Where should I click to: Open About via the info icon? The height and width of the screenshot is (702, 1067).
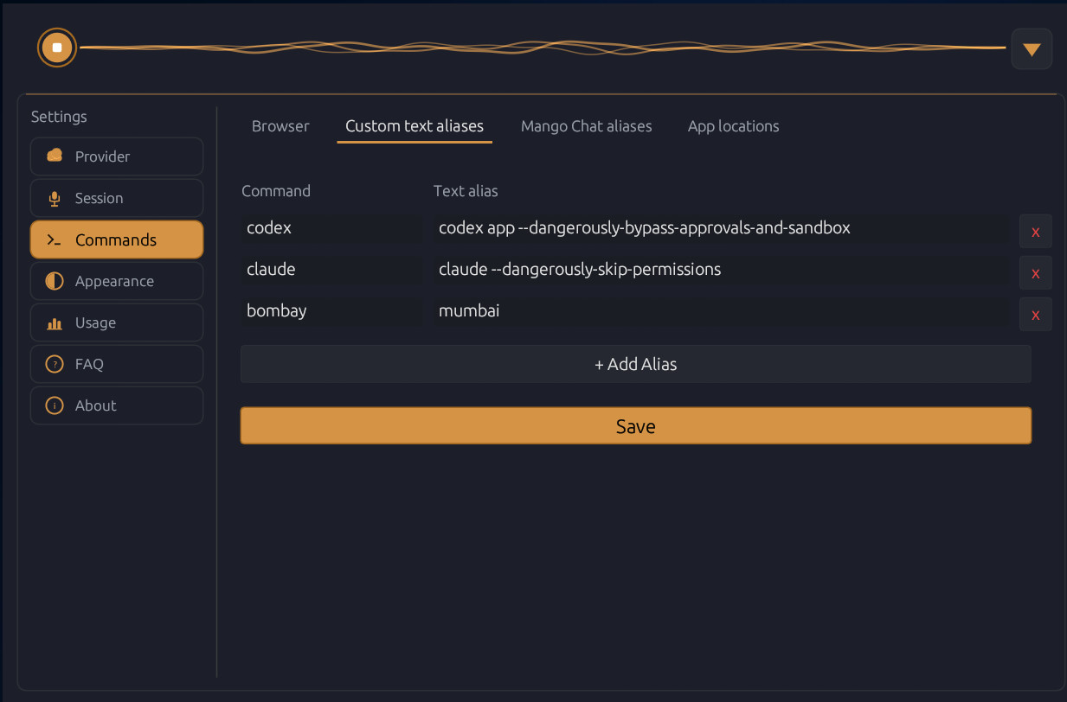(55, 405)
